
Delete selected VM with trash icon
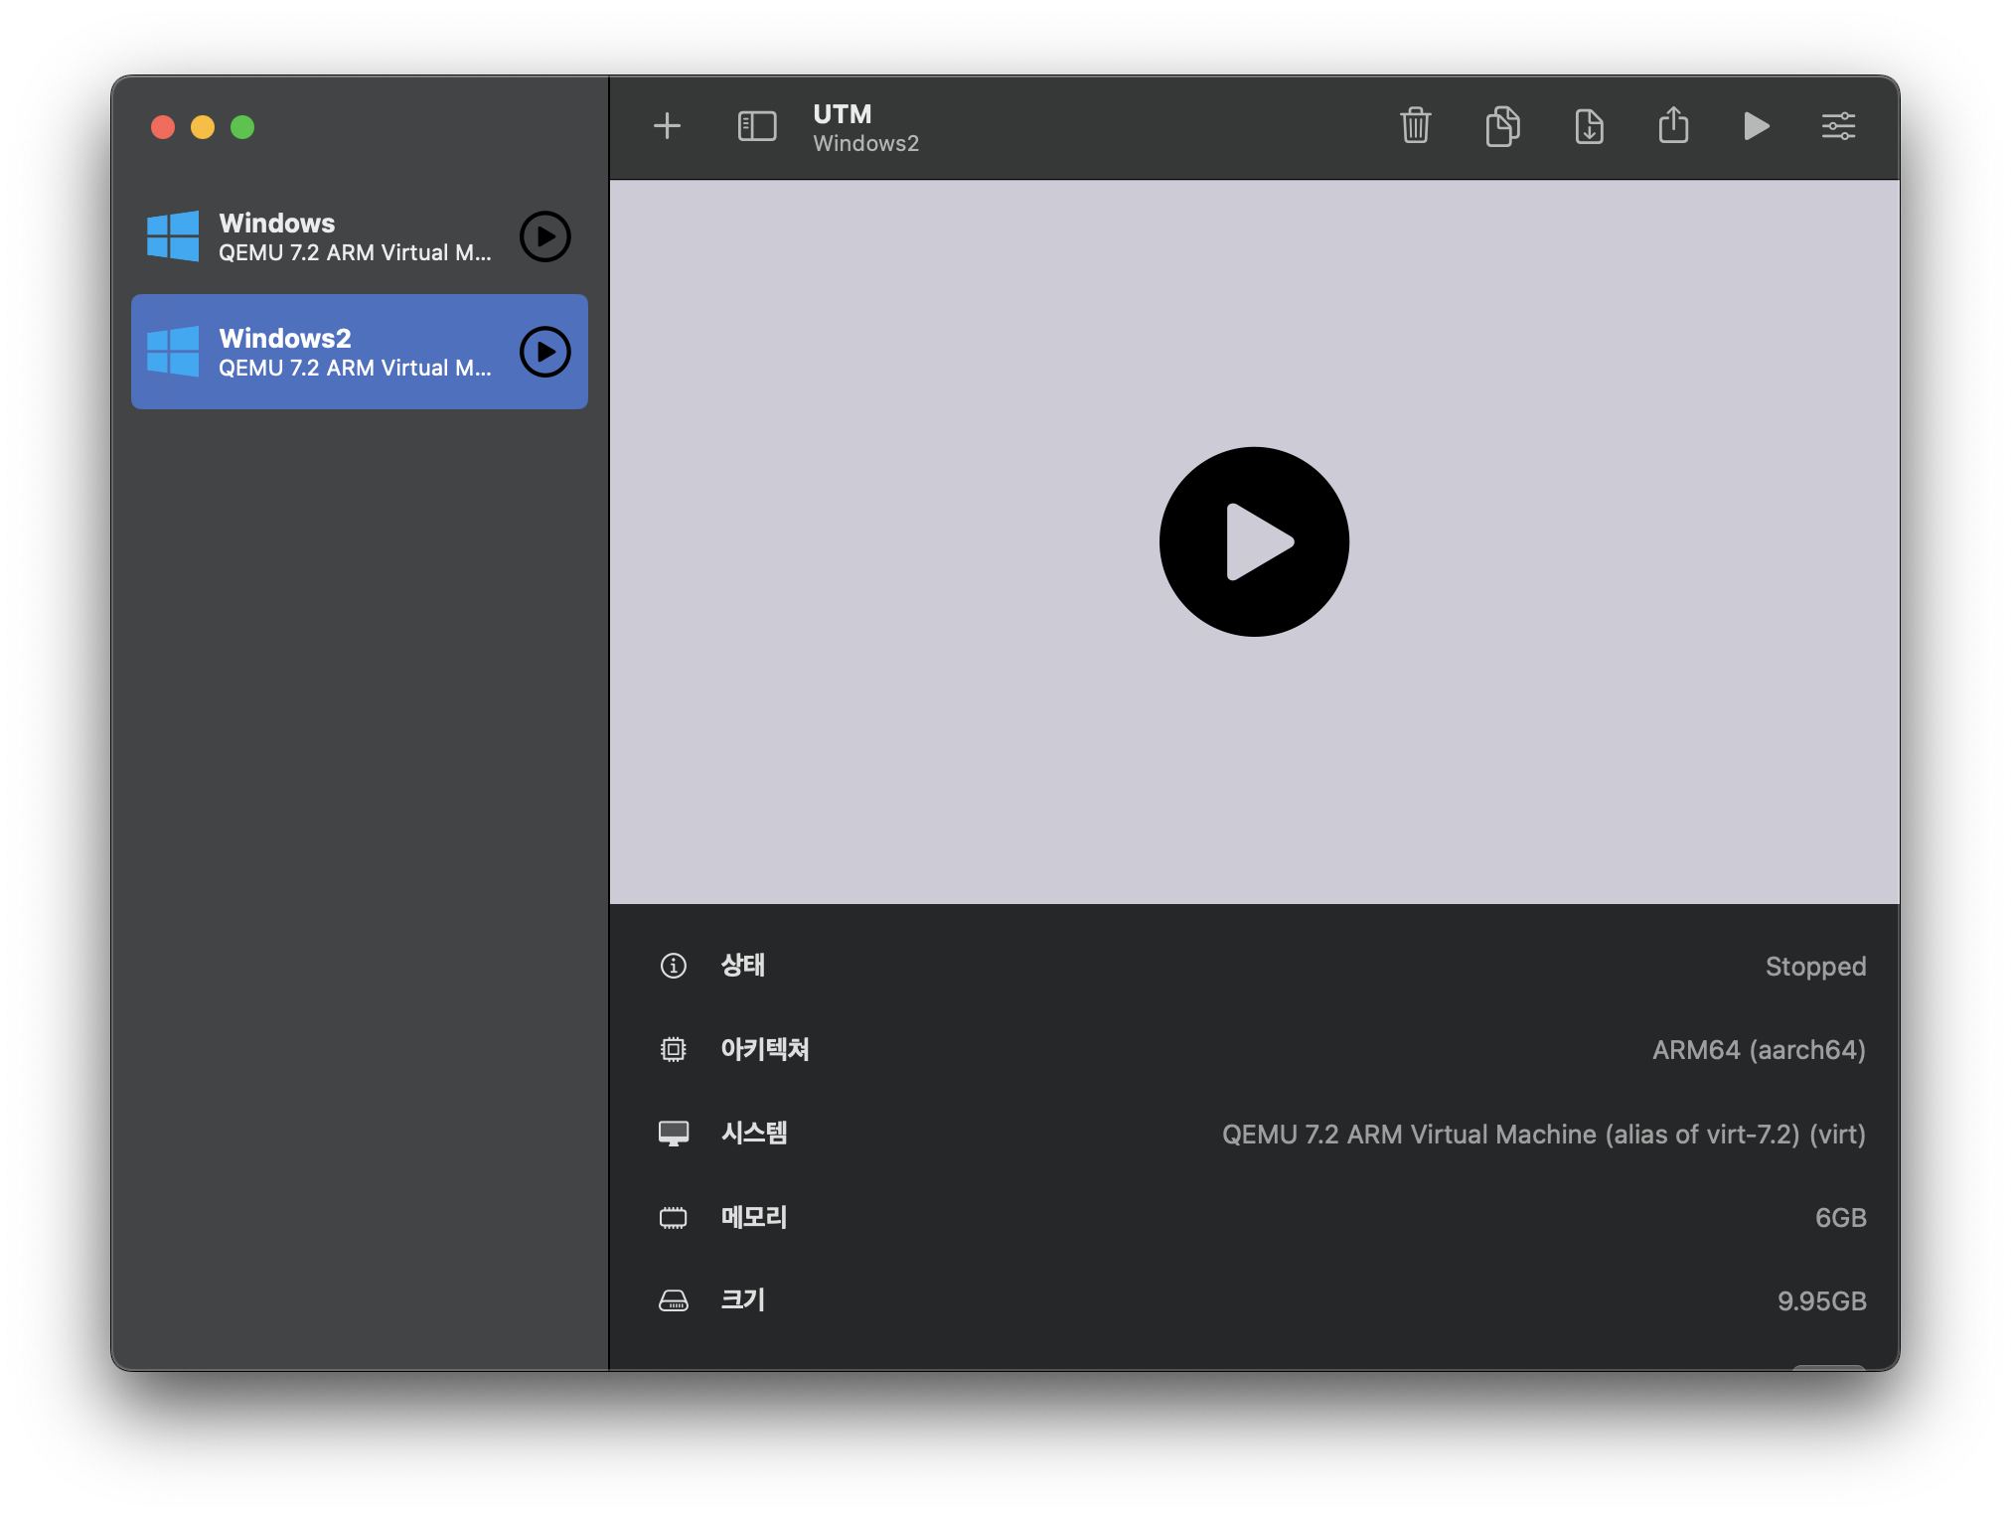[1415, 126]
